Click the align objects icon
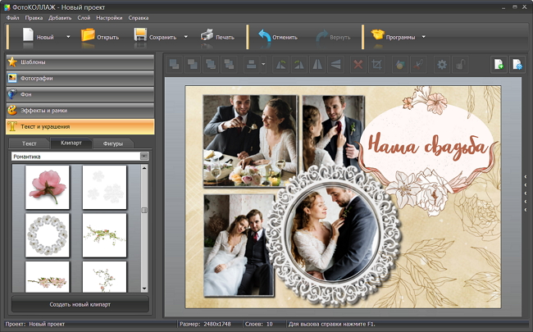The height and width of the screenshot is (332, 533). tap(252, 64)
